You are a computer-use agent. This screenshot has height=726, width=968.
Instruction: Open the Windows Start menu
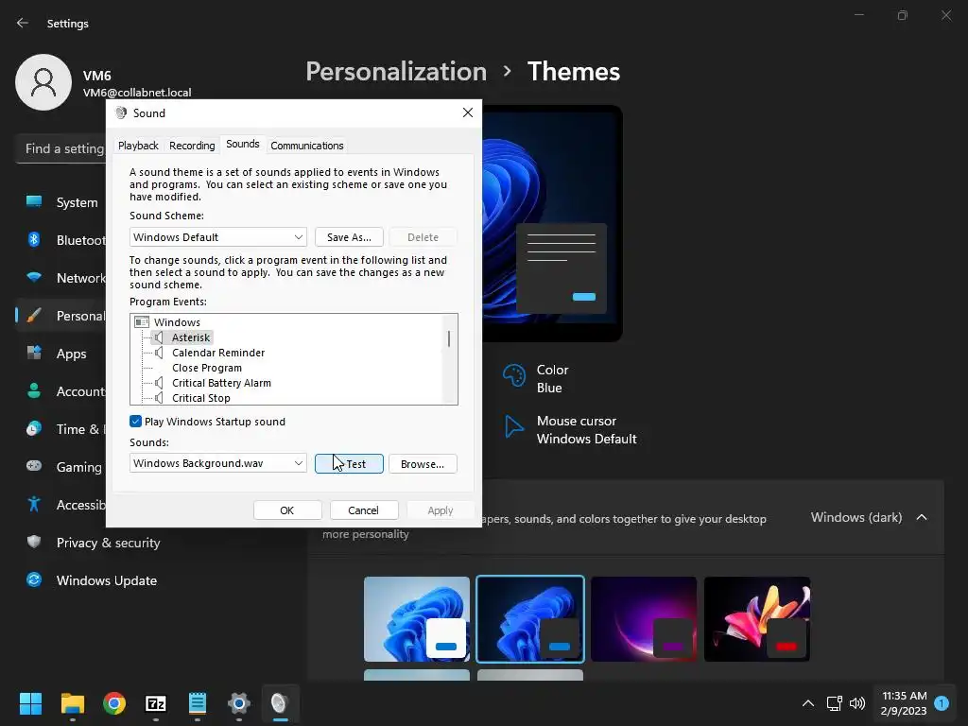[30, 703]
